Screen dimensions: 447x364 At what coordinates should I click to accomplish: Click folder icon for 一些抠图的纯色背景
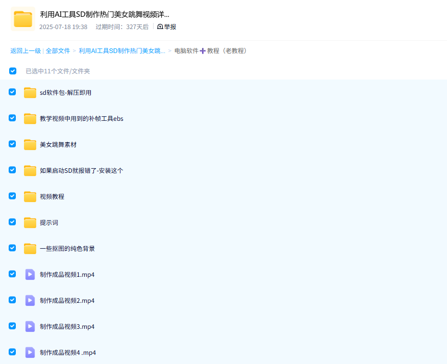tap(30, 248)
